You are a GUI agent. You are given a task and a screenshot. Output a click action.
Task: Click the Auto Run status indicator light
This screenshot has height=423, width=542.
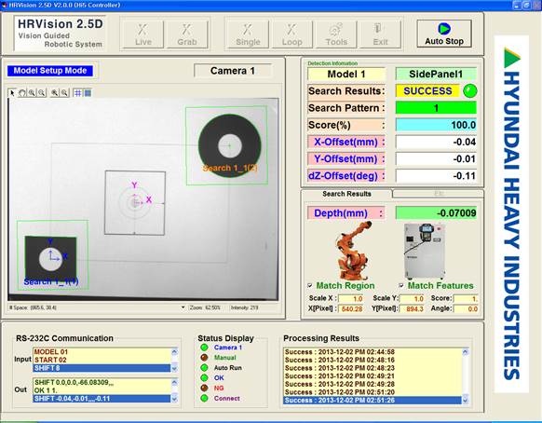204,368
